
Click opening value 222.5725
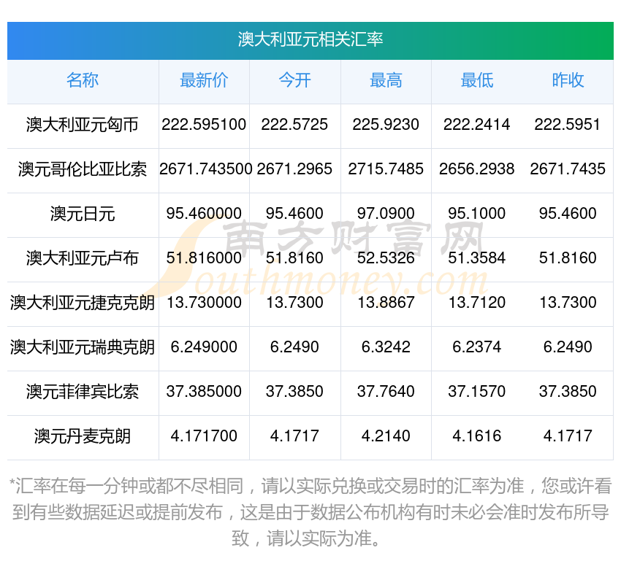pyautogui.click(x=294, y=125)
